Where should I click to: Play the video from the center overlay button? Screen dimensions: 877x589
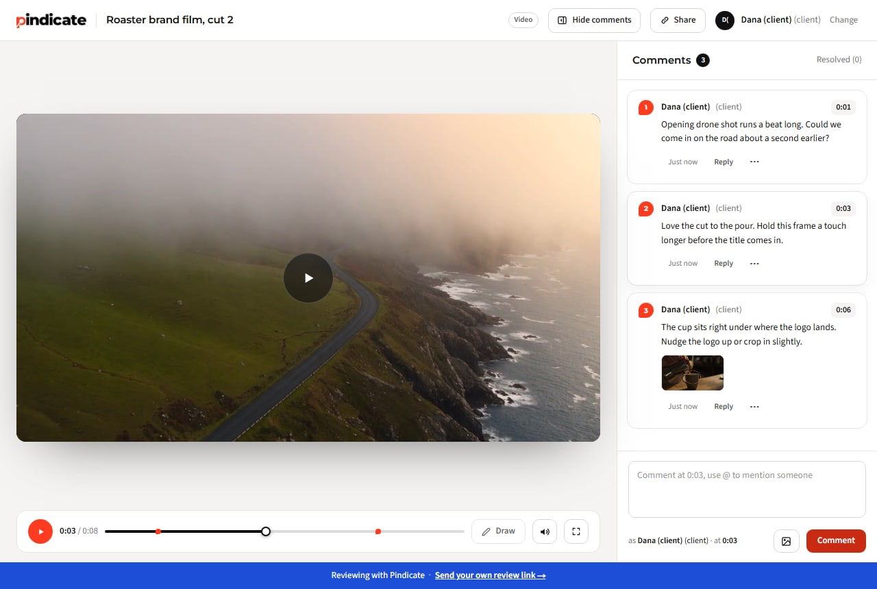click(308, 278)
